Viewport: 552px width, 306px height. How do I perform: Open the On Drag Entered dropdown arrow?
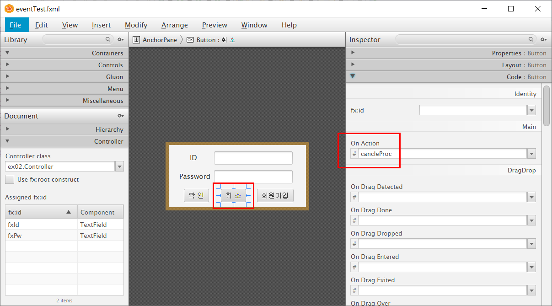(531, 267)
